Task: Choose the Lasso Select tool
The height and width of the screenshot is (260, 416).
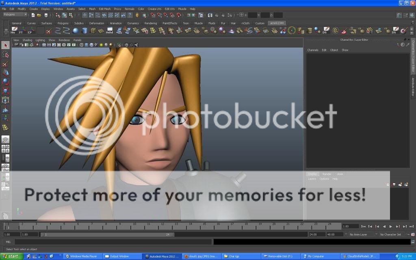Action: (5, 54)
